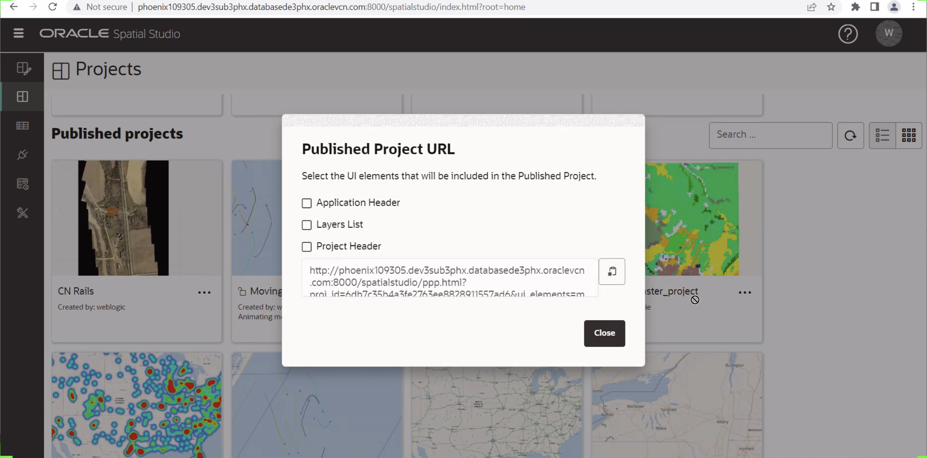This screenshot has height=458, width=927.
Task: Copy the published project URL with clipboard icon
Action: (611, 272)
